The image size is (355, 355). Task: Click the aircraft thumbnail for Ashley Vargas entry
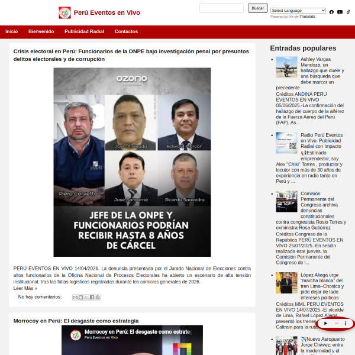click(286, 67)
